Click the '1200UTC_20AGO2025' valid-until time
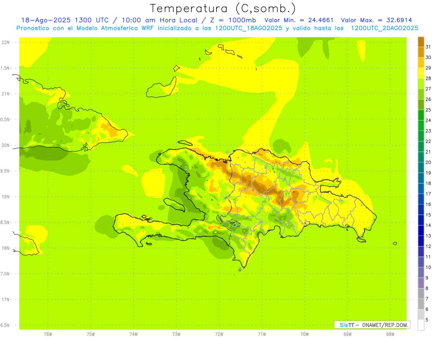 point(384,28)
